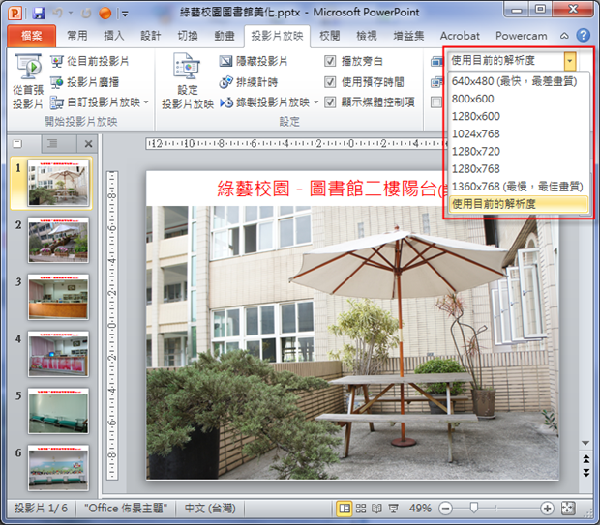This screenshot has width=600, height=525.
Task: Click the show-on monitor icon
Action: 436,82
